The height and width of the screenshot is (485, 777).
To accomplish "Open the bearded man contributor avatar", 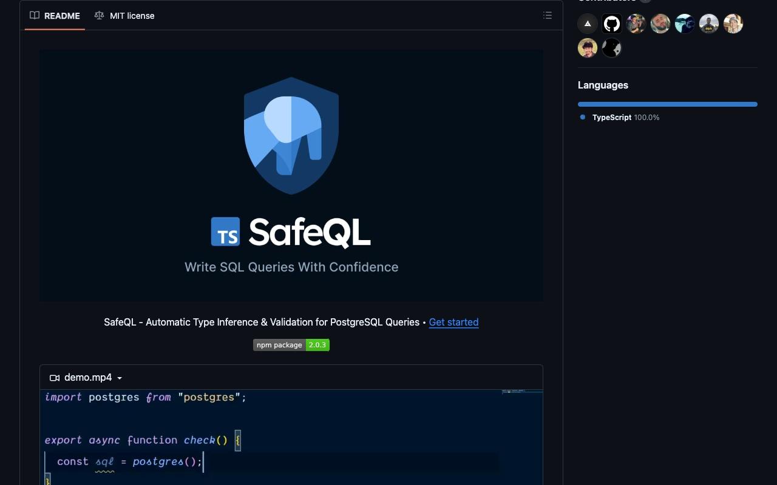I will (x=660, y=24).
